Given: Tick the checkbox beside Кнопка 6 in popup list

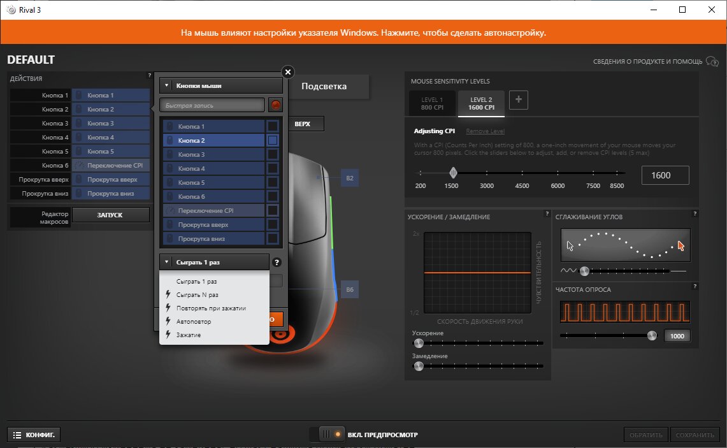Looking at the screenshot, I should pos(273,197).
